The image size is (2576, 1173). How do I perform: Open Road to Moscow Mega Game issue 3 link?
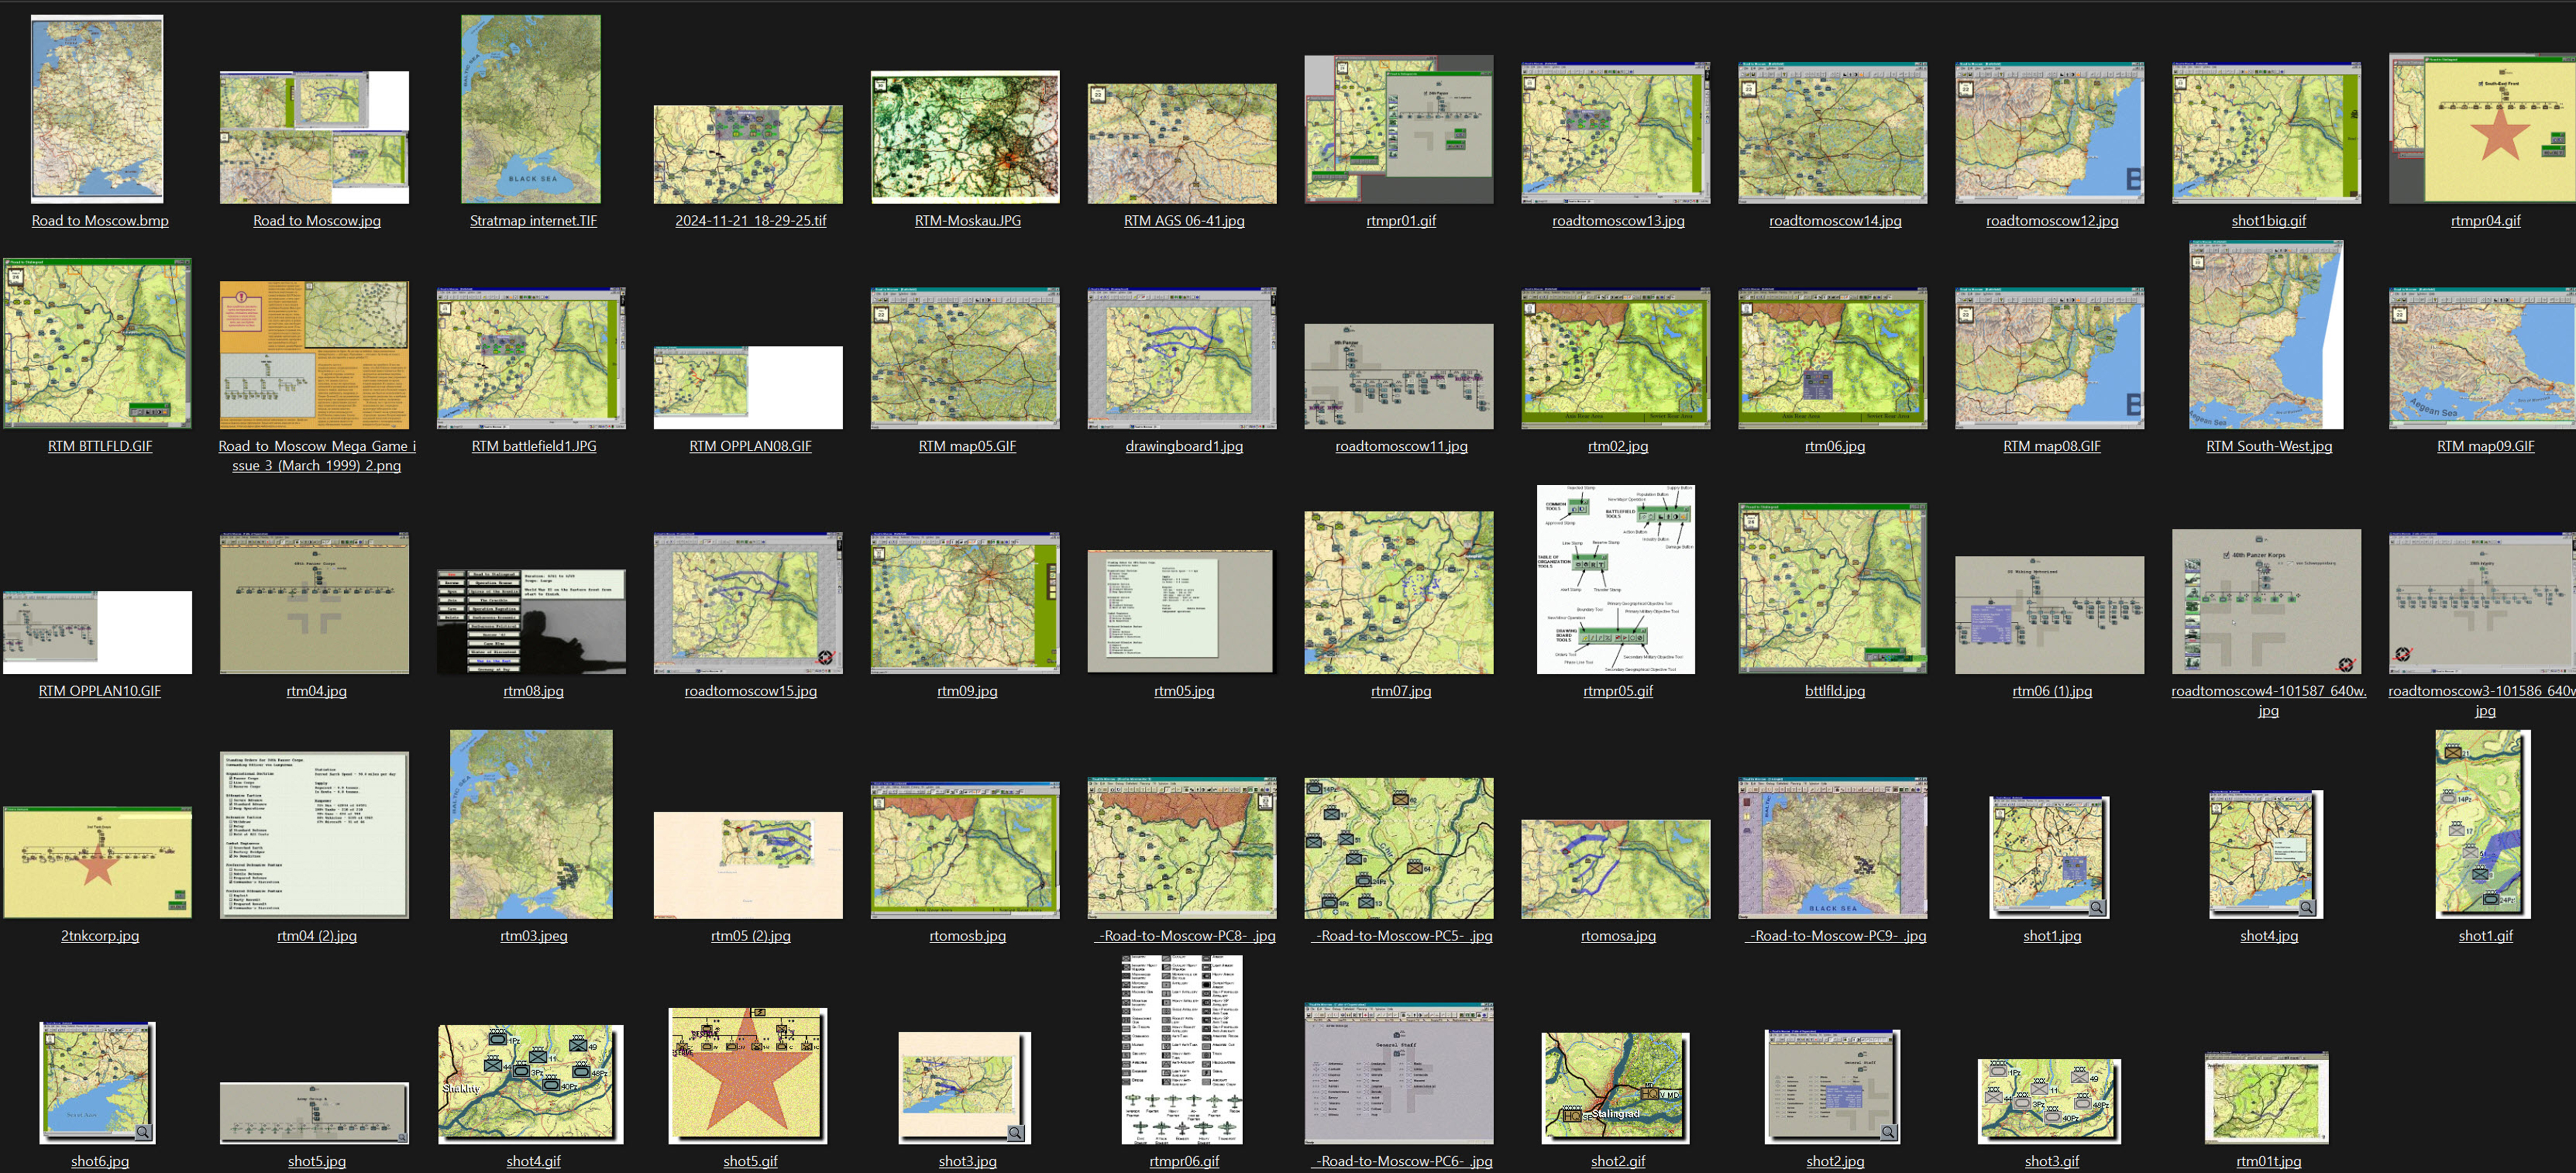316,455
